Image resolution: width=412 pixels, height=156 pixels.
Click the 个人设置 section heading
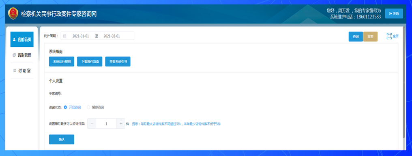pyautogui.click(x=56, y=81)
